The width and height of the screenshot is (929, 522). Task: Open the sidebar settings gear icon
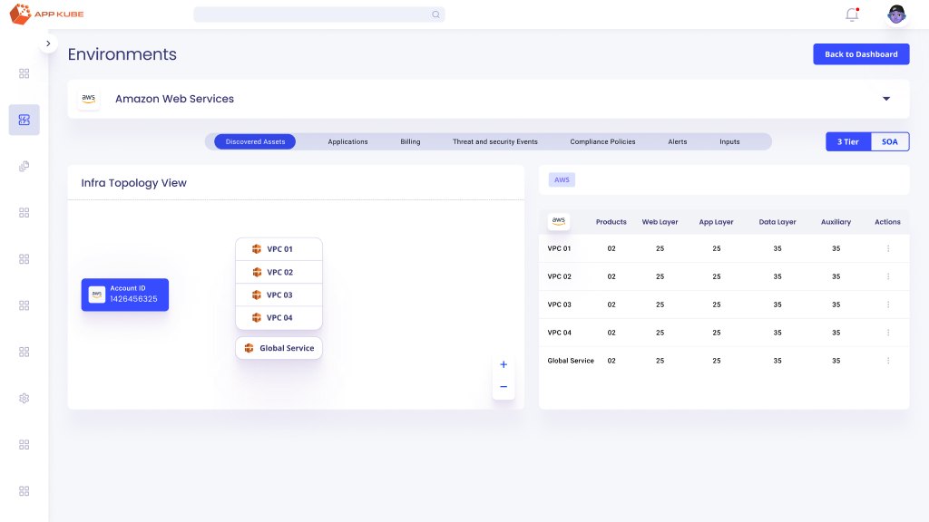[x=24, y=399]
